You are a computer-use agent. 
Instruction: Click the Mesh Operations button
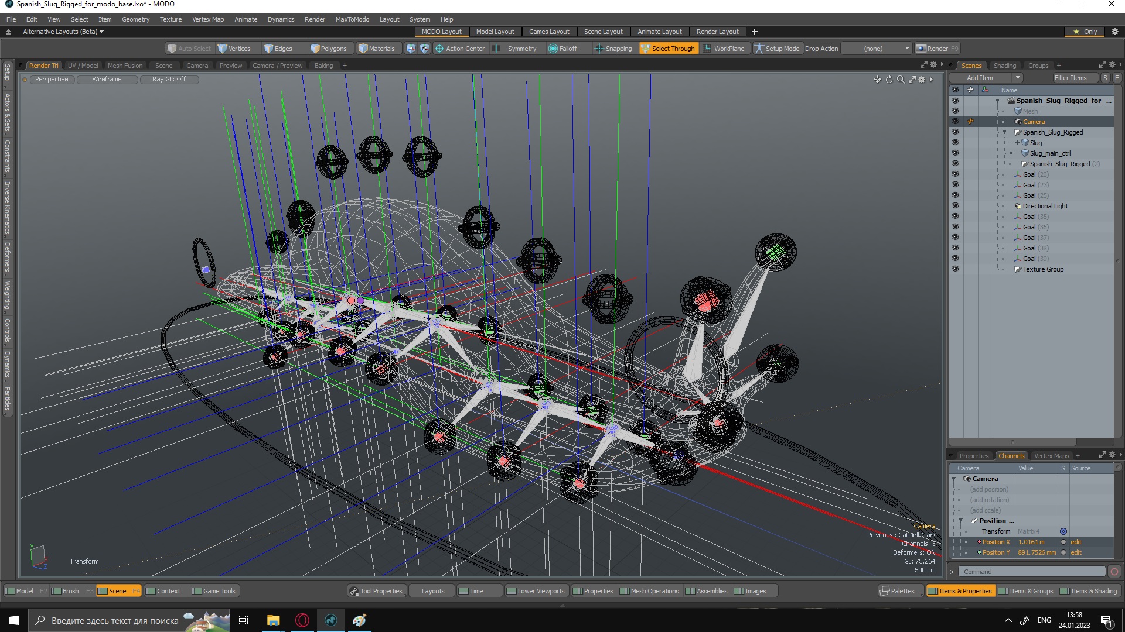[649, 591]
